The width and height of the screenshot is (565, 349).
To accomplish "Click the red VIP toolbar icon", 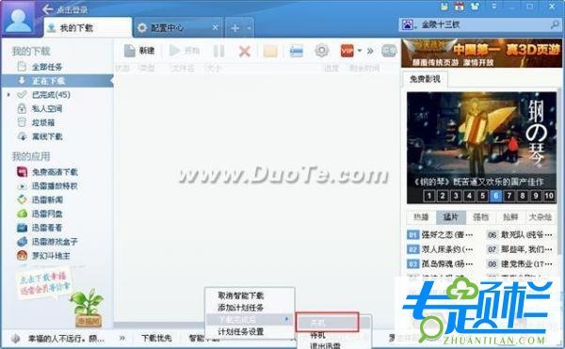I will 347,51.
